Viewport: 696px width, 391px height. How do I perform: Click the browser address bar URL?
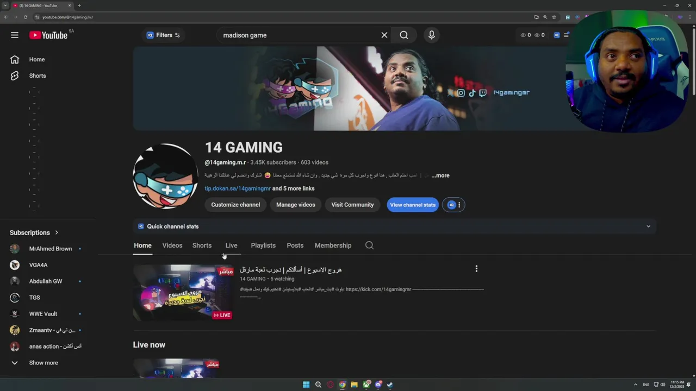coord(67,17)
